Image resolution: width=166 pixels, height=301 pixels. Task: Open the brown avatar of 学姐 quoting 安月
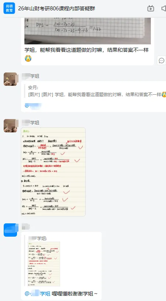tap(11, 79)
